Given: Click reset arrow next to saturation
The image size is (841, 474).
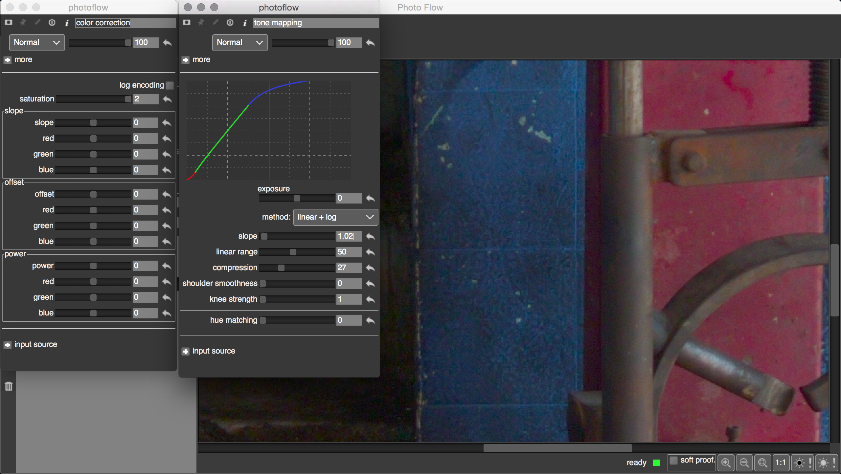Looking at the screenshot, I should (x=167, y=99).
